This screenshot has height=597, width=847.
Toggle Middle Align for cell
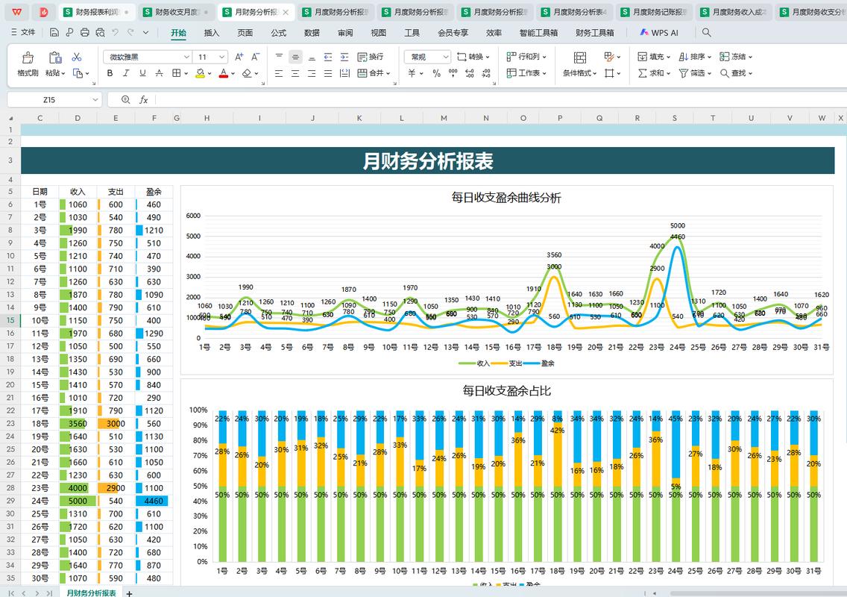(295, 57)
